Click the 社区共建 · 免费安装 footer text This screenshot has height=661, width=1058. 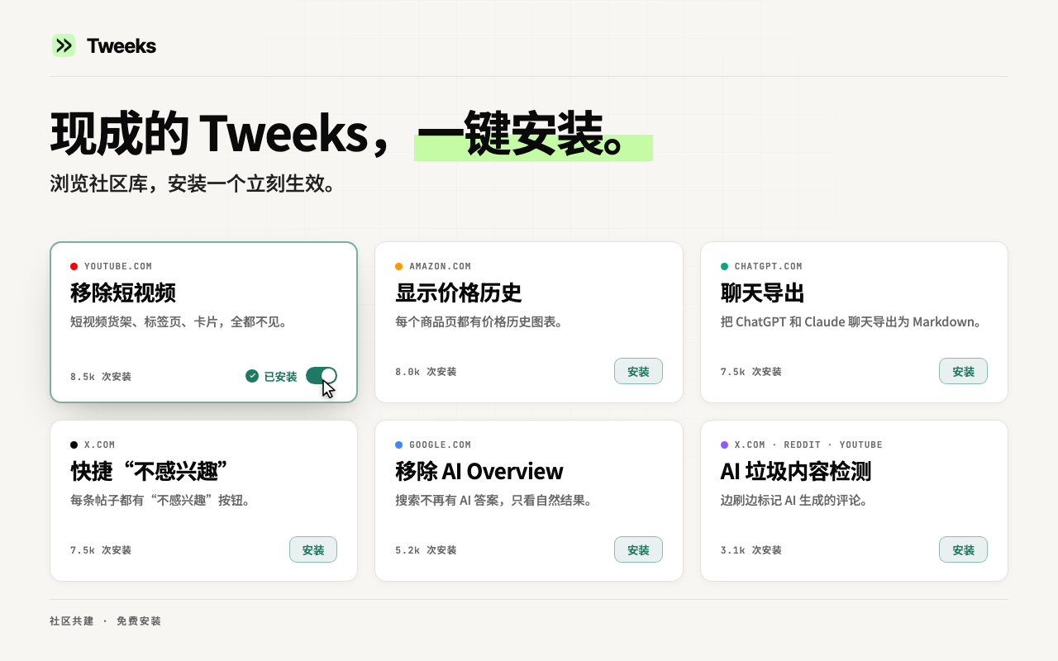[x=105, y=621]
